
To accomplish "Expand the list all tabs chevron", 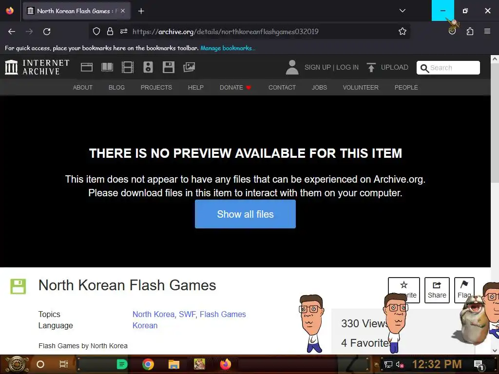I will [x=402, y=11].
